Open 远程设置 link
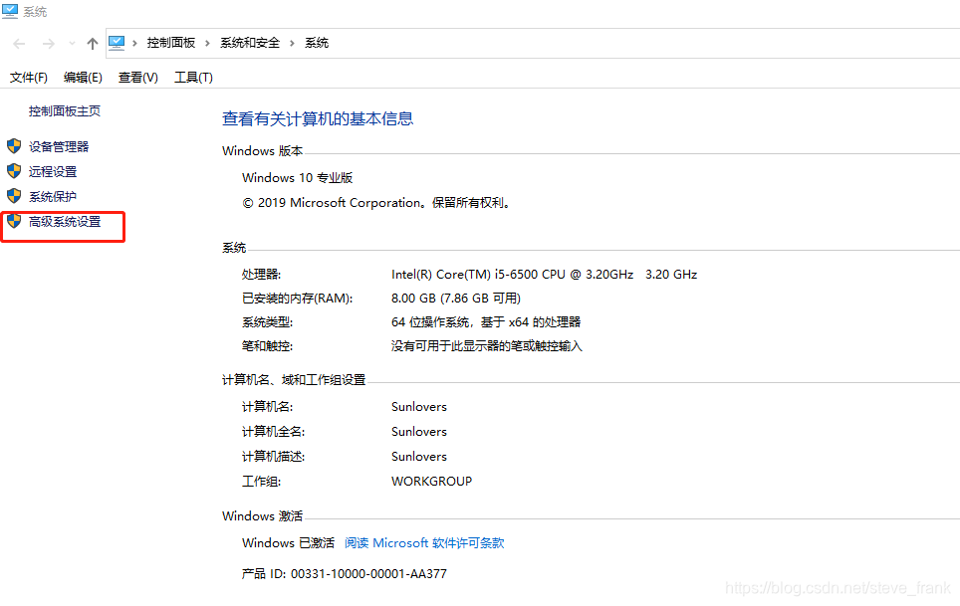This screenshot has width=960, height=606. pos(53,172)
